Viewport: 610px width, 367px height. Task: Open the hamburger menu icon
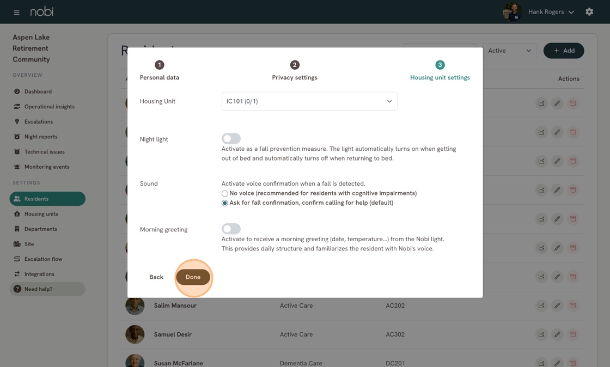click(x=16, y=12)
